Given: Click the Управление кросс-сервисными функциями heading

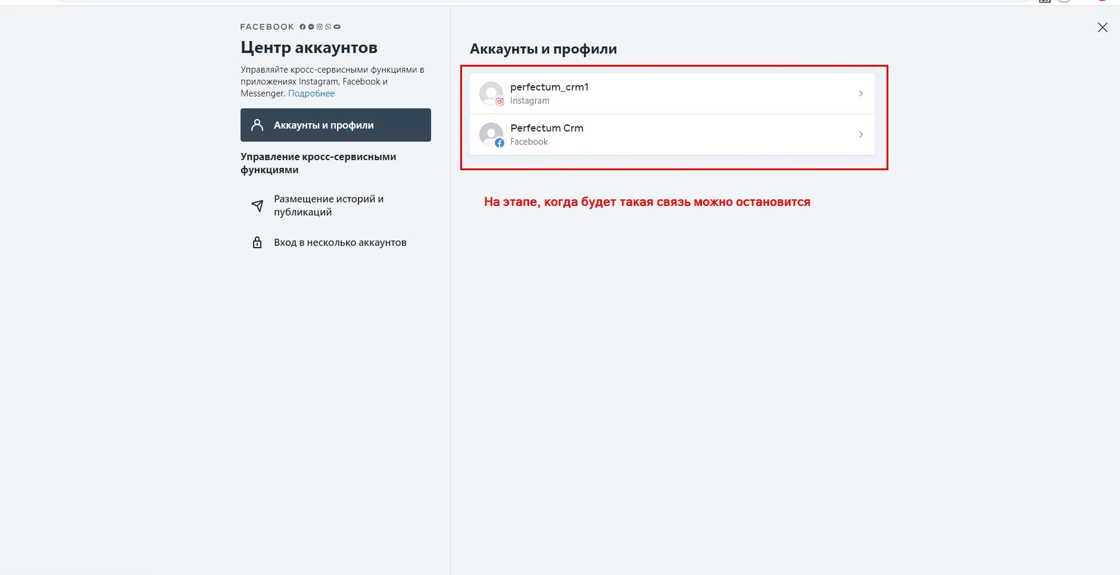Looking at the screenshot, I should coord(319,163).
